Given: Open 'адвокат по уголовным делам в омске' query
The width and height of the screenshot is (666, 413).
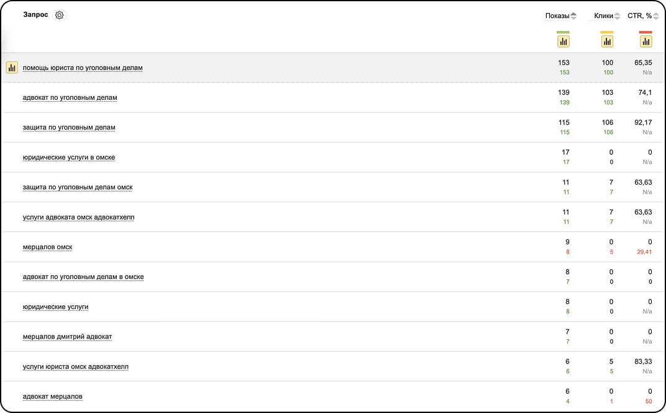Looking at the screenshot, I should pyautogui.click(x=83, y=277).
